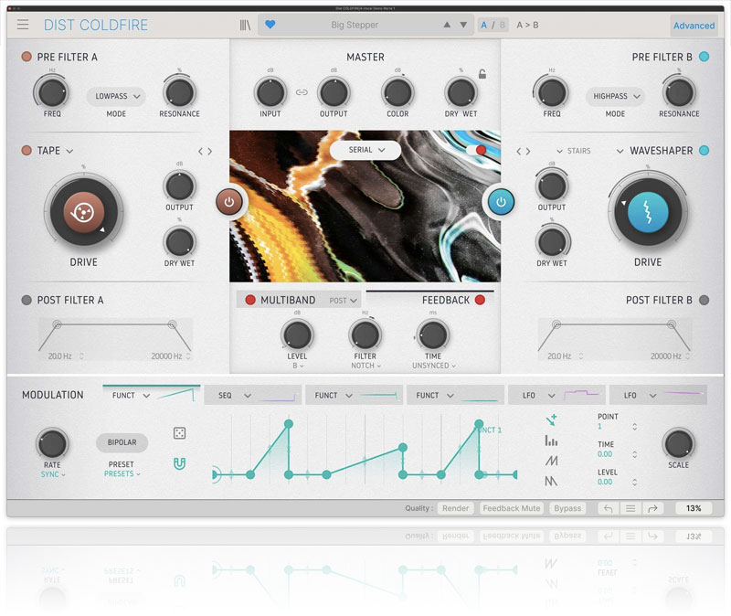Open the preset library browser icon
This screenshot has height=616, width=731.
point(244,25)
